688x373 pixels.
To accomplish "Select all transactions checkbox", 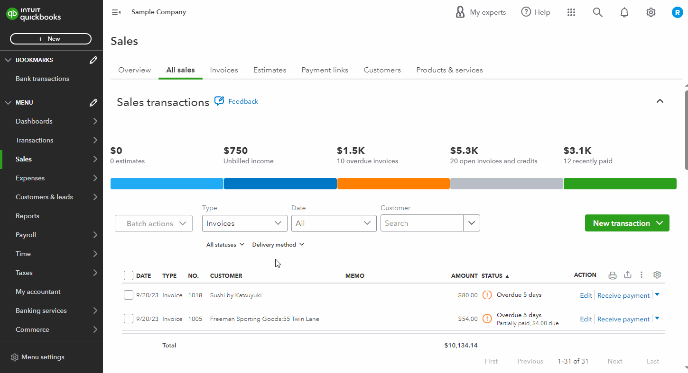I will 129,275.
